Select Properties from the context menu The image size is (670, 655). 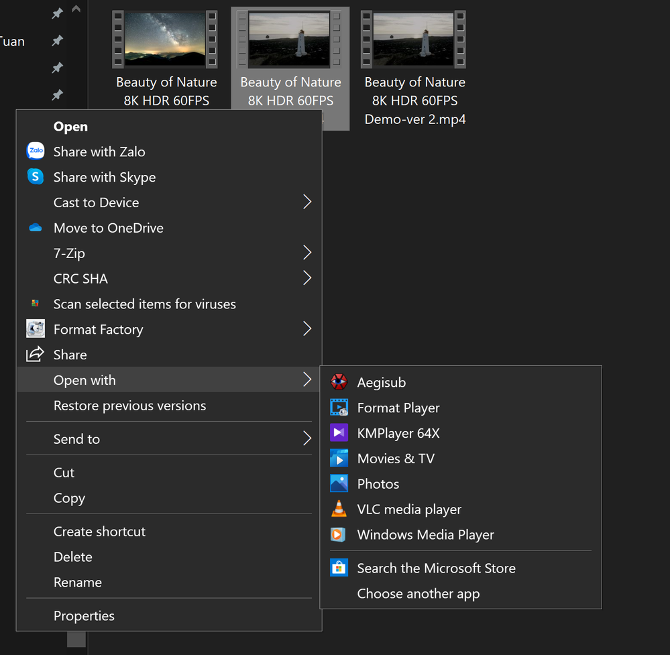(84, 616)
